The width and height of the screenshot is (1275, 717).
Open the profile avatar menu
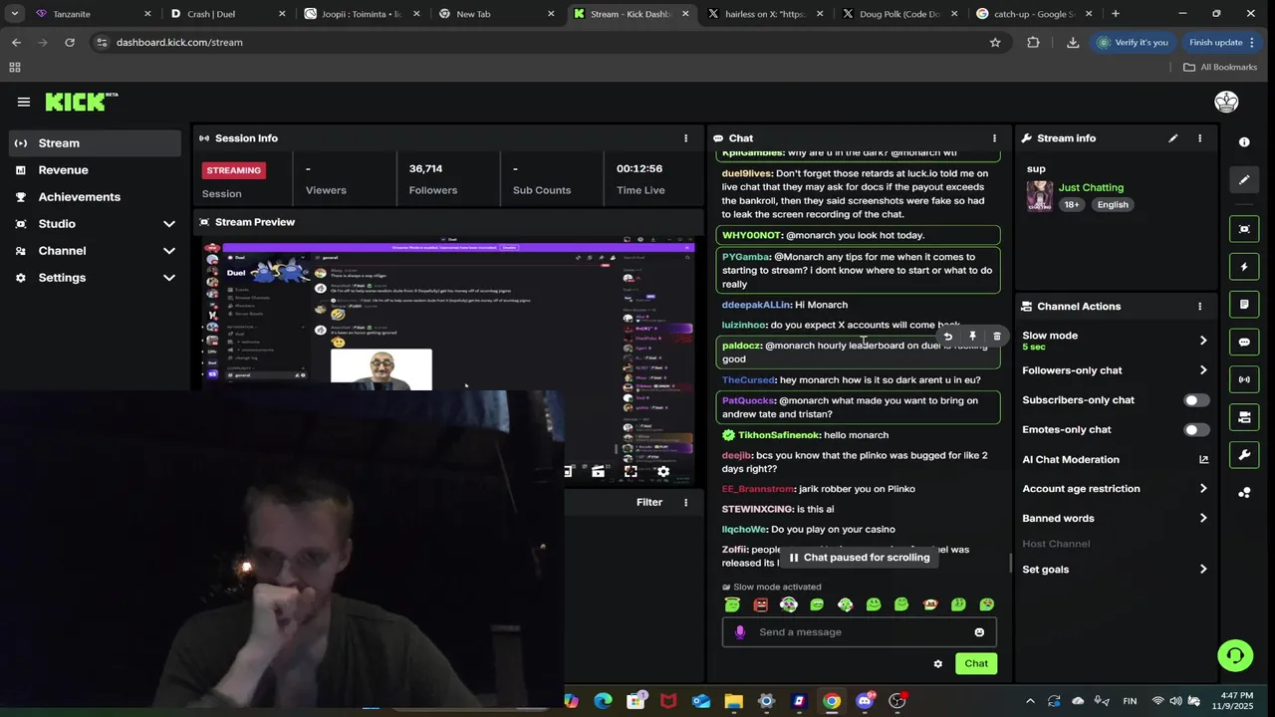[1226, 102]
